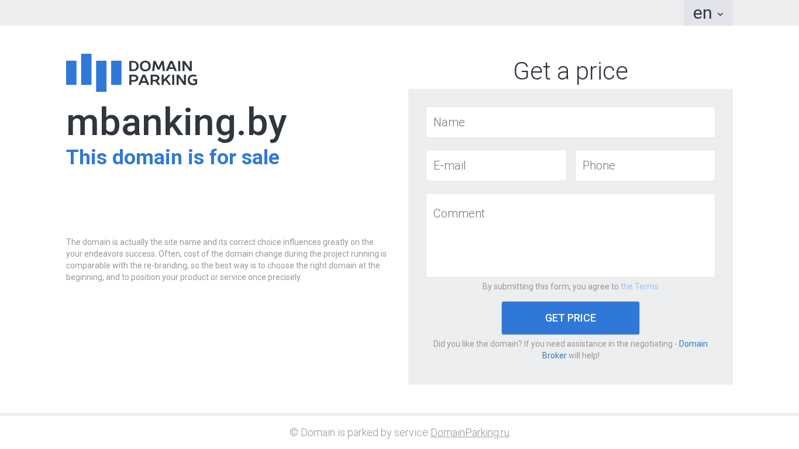Click the chevron arrow beside 'en'
This screenshot has height=449, width=799.
point(720,14)
